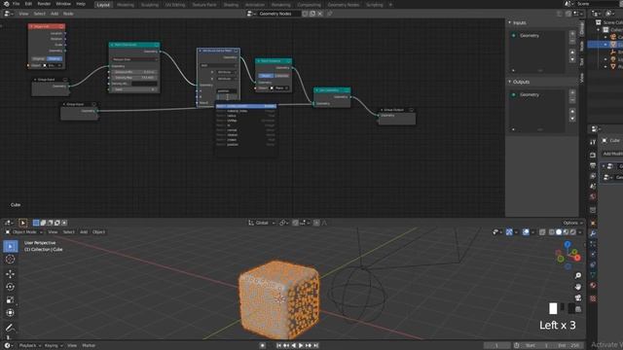Toggle proportional editing in viewport header
This screenshot has width=623, height=350.
pos(316,223)
